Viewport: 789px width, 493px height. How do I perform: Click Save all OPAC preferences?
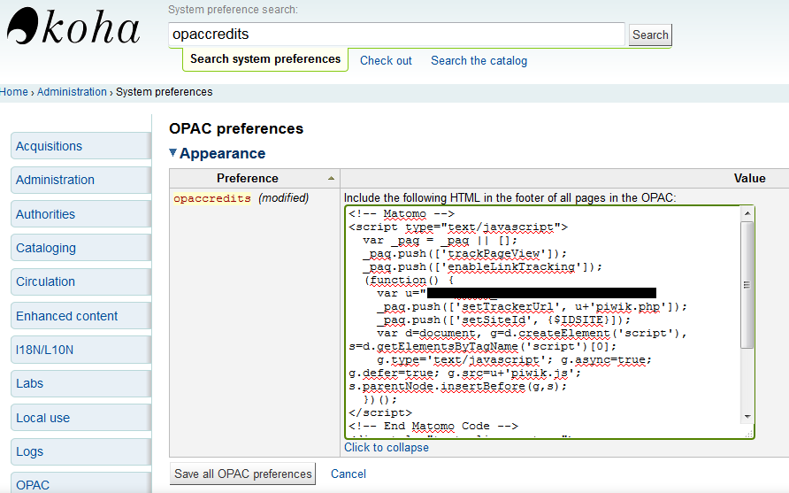(242, 474)
